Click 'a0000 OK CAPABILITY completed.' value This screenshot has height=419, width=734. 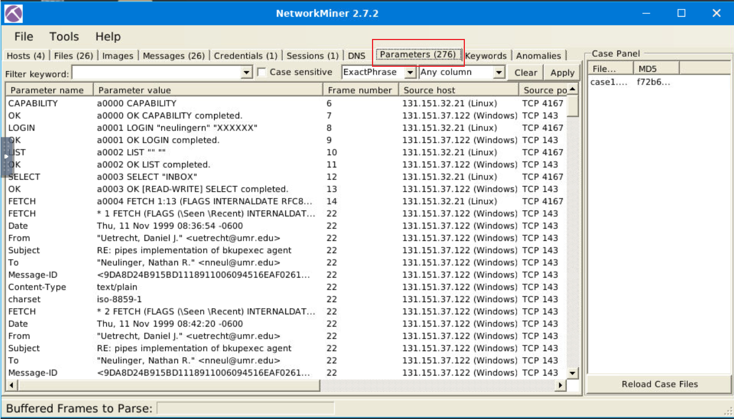[170, 116]
